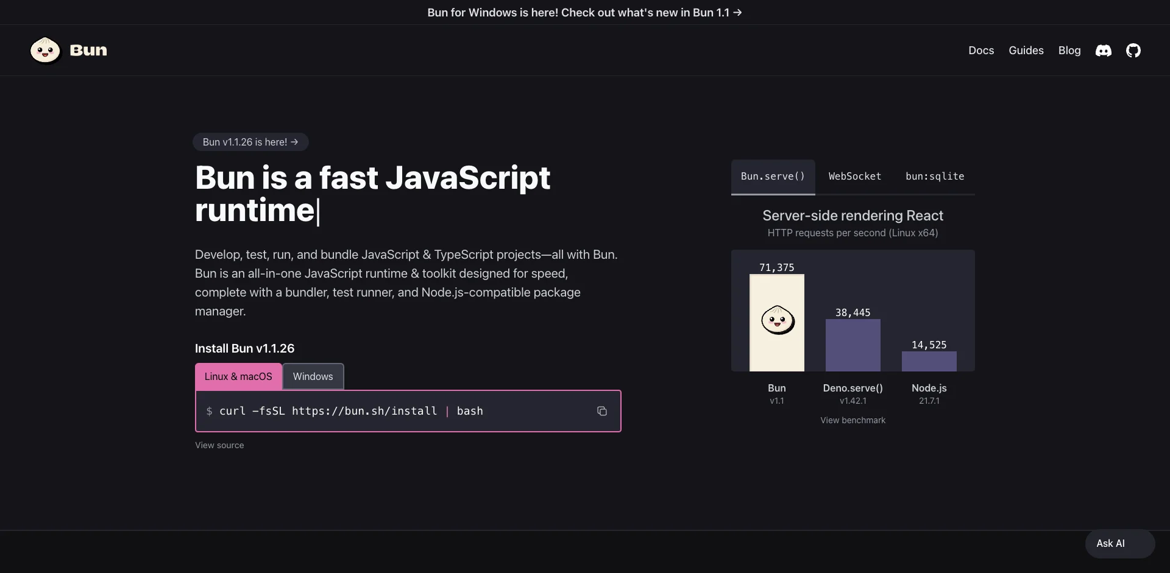Copy the install command with copy icon

click(602, 411)
